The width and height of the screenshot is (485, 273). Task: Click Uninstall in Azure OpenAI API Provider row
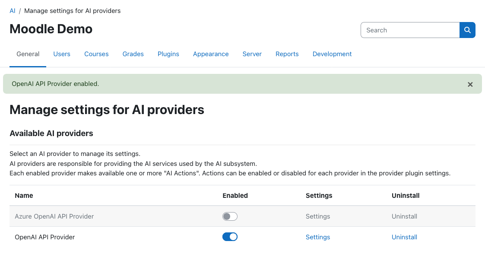[x=404, y=216]
